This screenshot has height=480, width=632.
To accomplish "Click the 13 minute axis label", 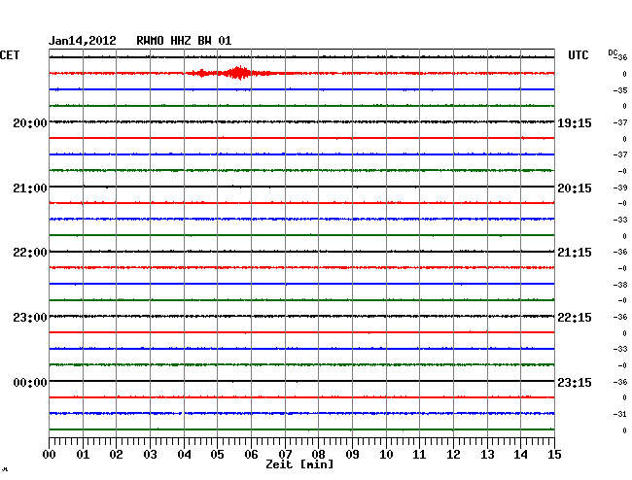I will 487,454.
